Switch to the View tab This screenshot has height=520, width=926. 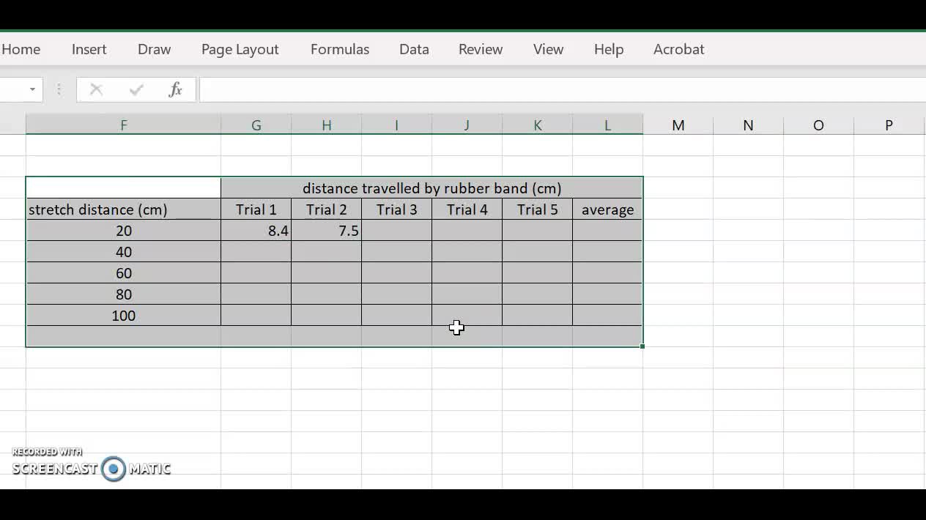(548, 49)
